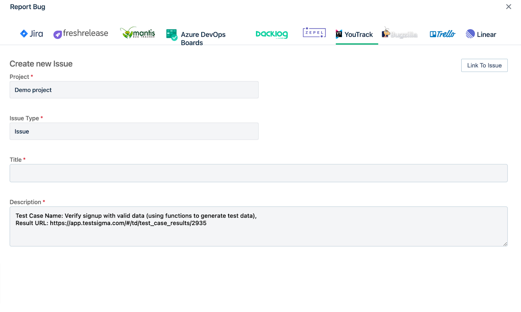Open the Zepel integration tab
Screen dimensions: 521x312
314,33
